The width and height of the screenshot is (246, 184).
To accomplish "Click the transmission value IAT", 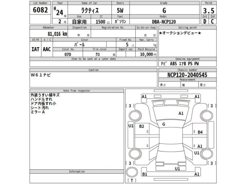I will tap(35, 49).
